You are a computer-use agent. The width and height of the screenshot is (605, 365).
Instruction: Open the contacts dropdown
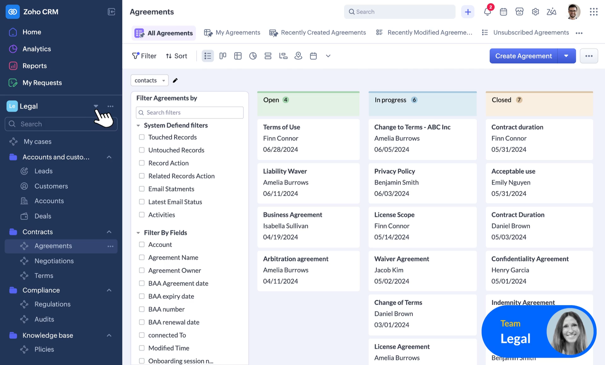(x=149, y=80)
